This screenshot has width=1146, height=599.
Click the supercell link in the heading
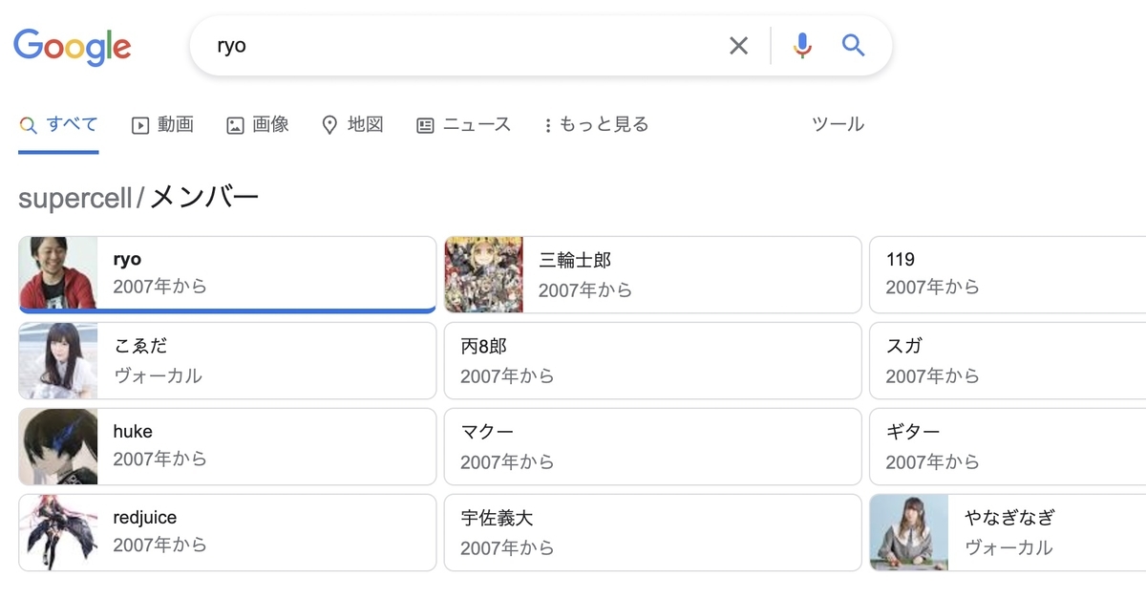coord(75,198)
